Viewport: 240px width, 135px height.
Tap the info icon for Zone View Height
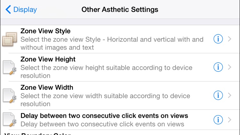pyautogui.click(x=218, y=67)
